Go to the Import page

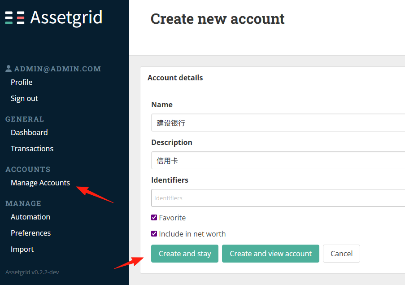point(22,250)
